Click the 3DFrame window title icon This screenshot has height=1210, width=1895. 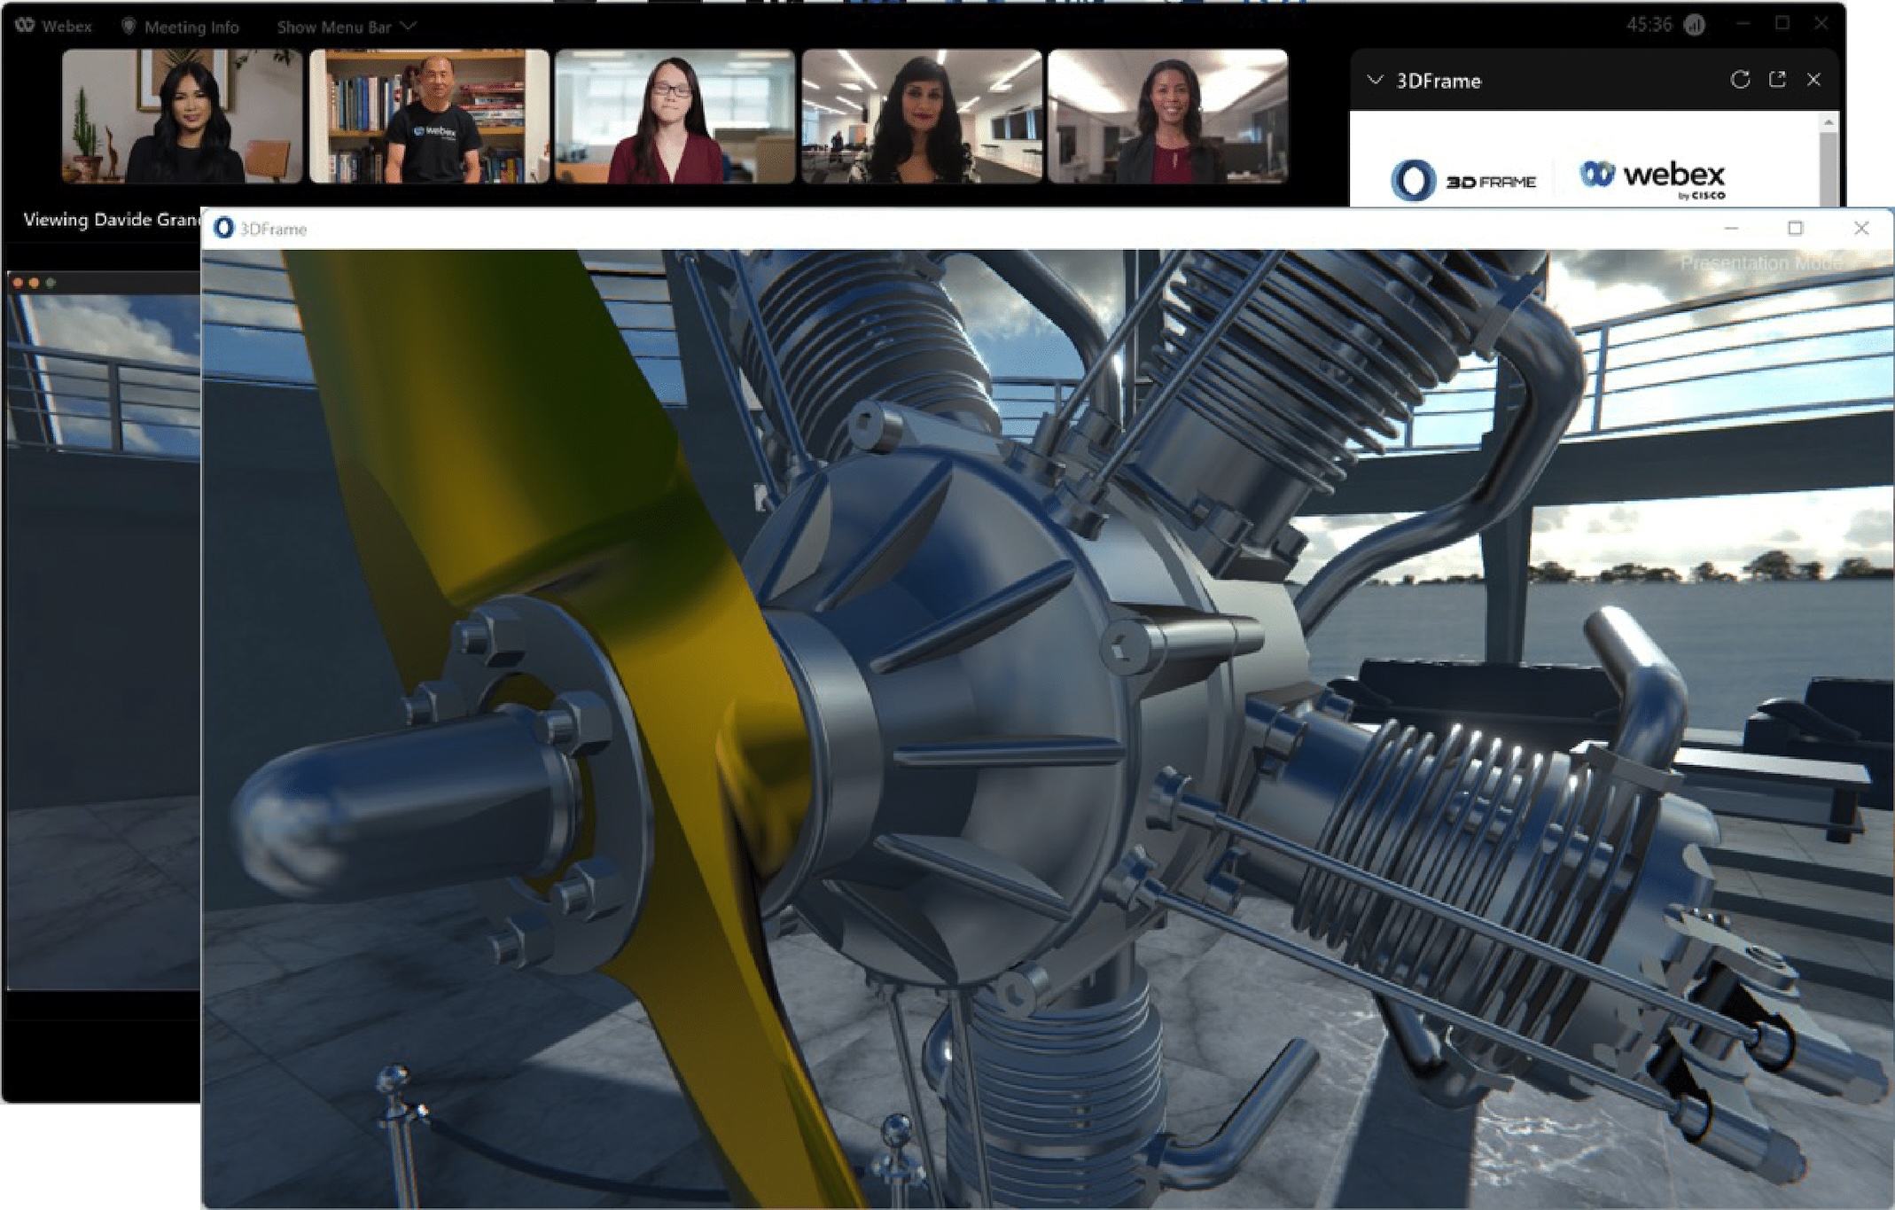[x=223, y=229]
